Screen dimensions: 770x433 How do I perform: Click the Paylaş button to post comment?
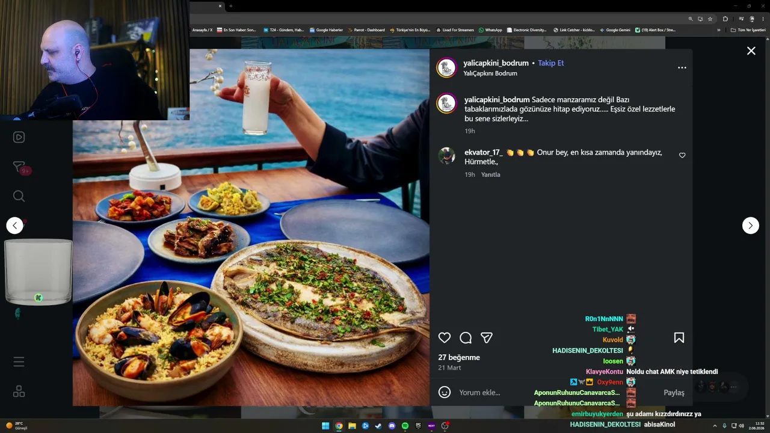pos(674,393)
